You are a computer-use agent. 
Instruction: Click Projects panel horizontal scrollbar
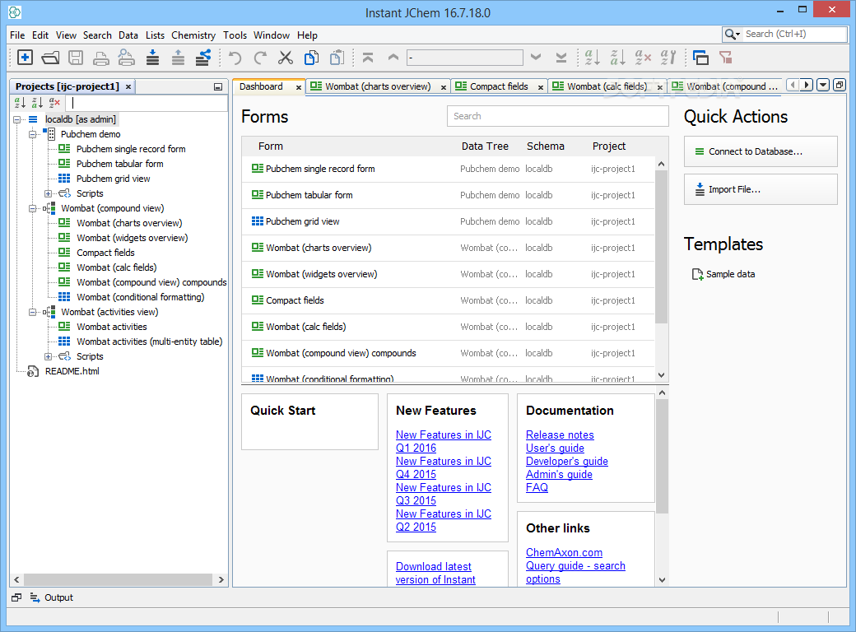[119, 579]
